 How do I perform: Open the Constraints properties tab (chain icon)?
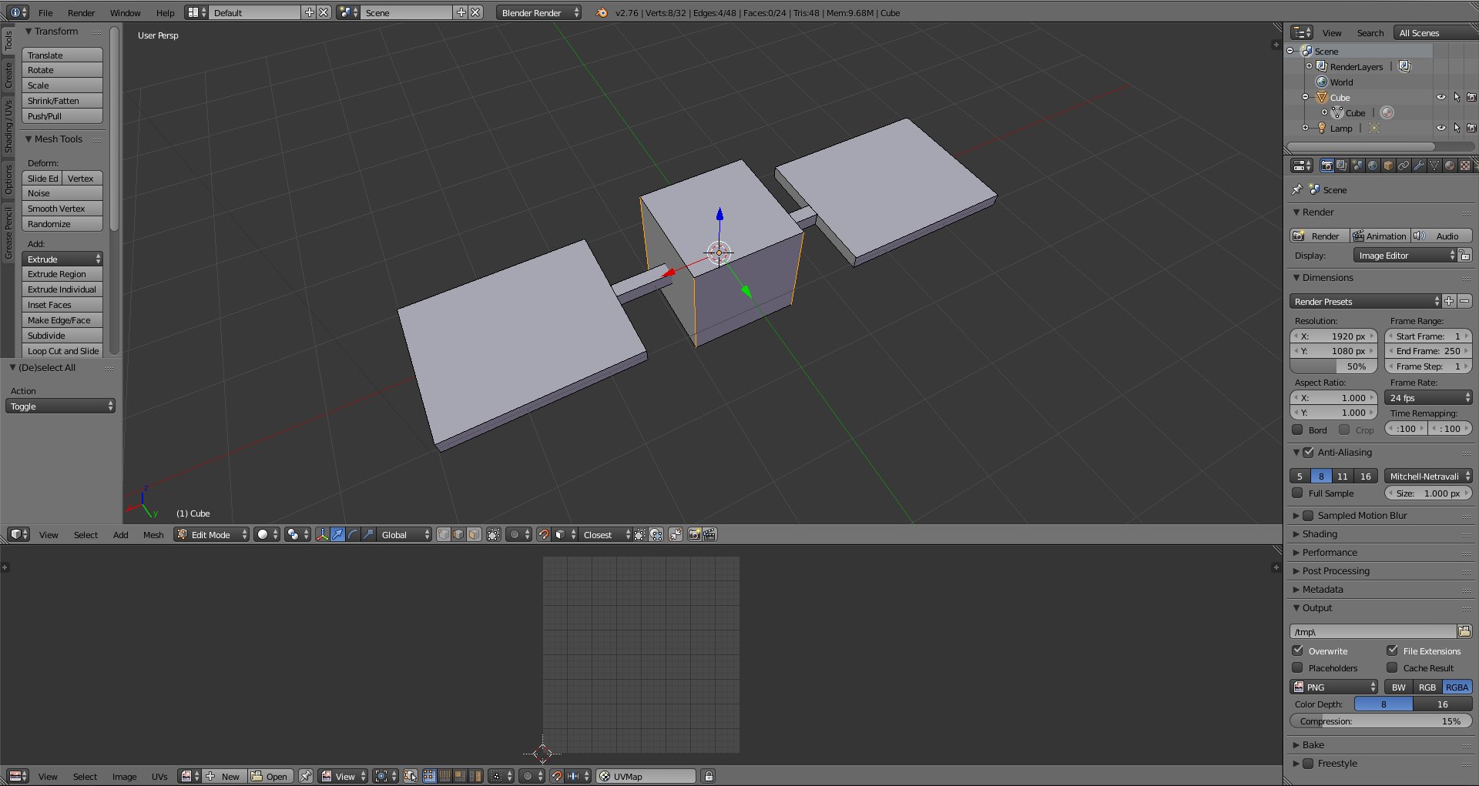(1404, 166)
